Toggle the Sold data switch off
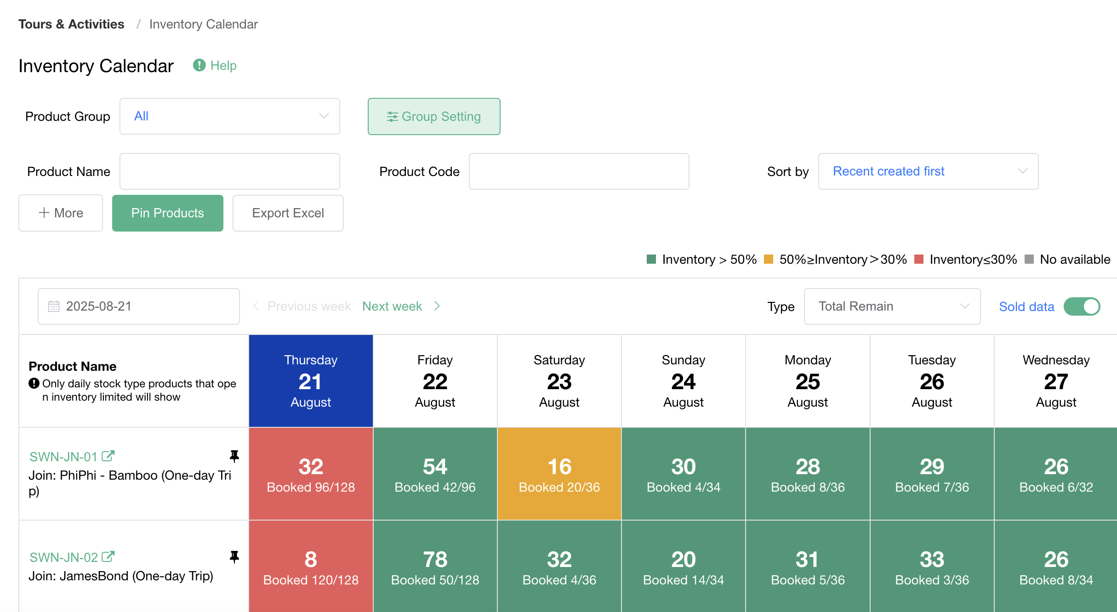This screenshot has height=612, width=1117. tap(1082, 306)
